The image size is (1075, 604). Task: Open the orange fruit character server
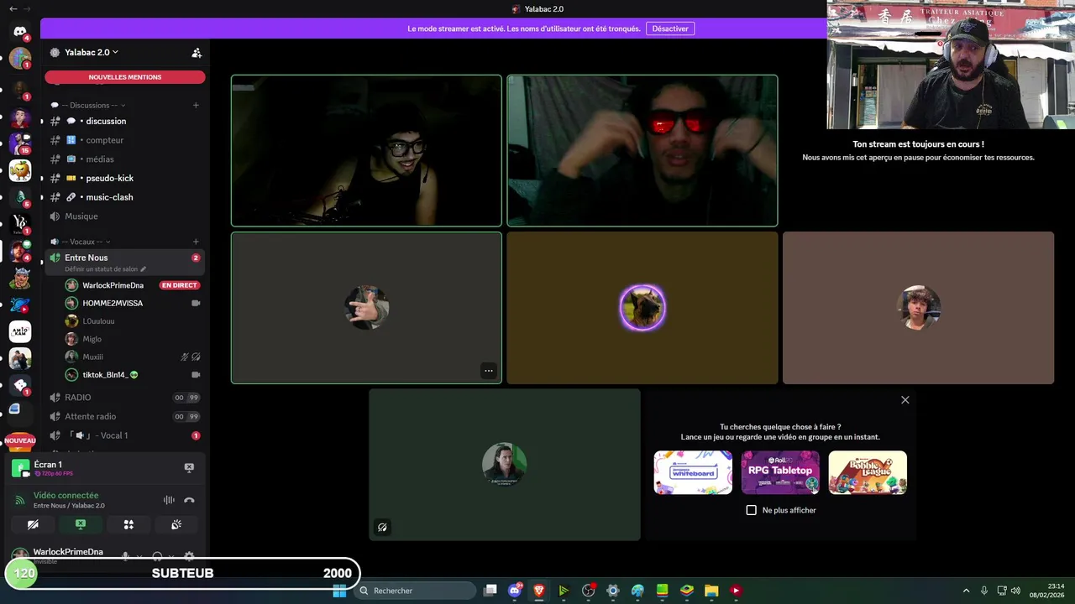tap(20, 170)
